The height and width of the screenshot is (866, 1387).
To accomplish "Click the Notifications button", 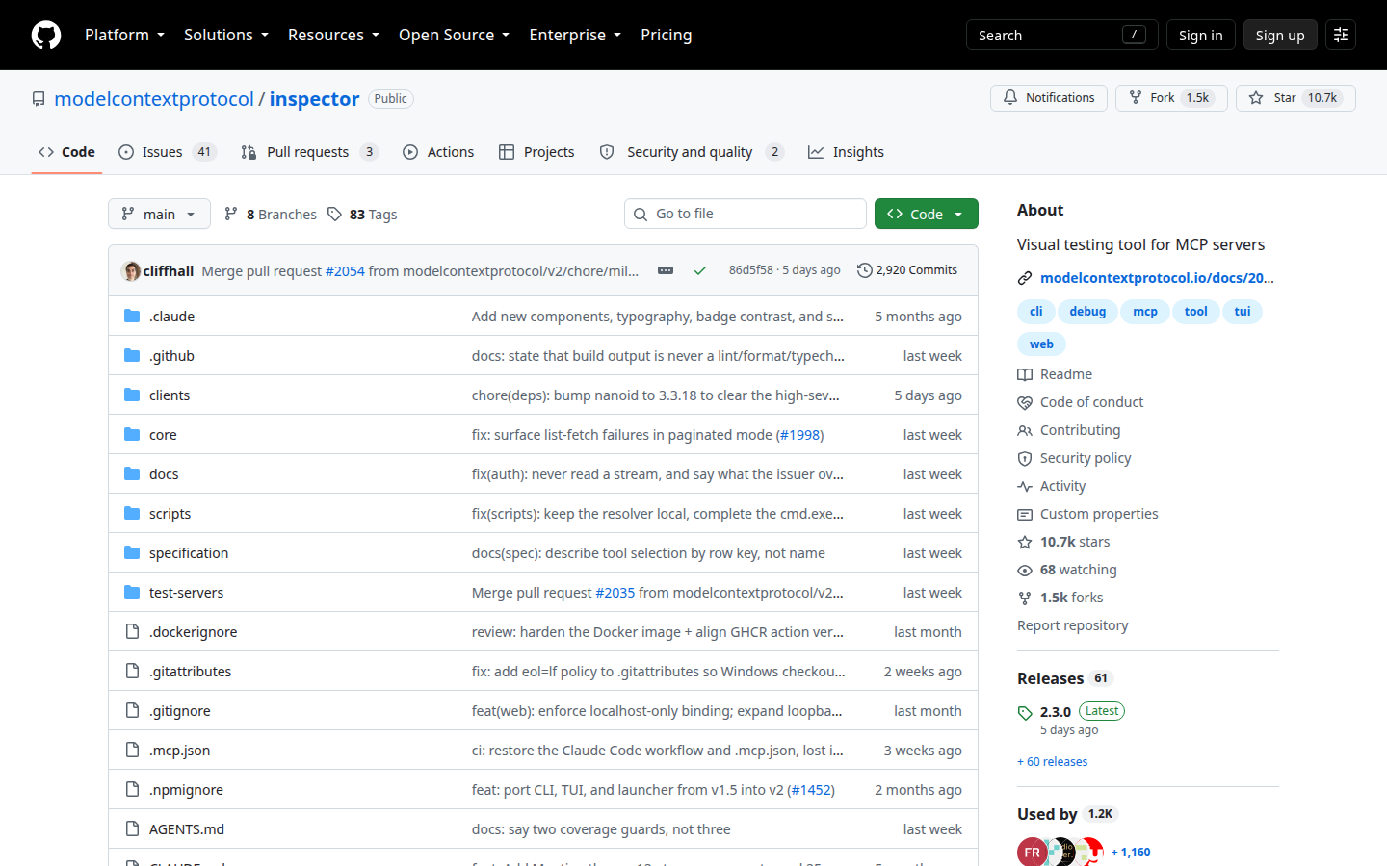I will click(x=1049, y=98).
